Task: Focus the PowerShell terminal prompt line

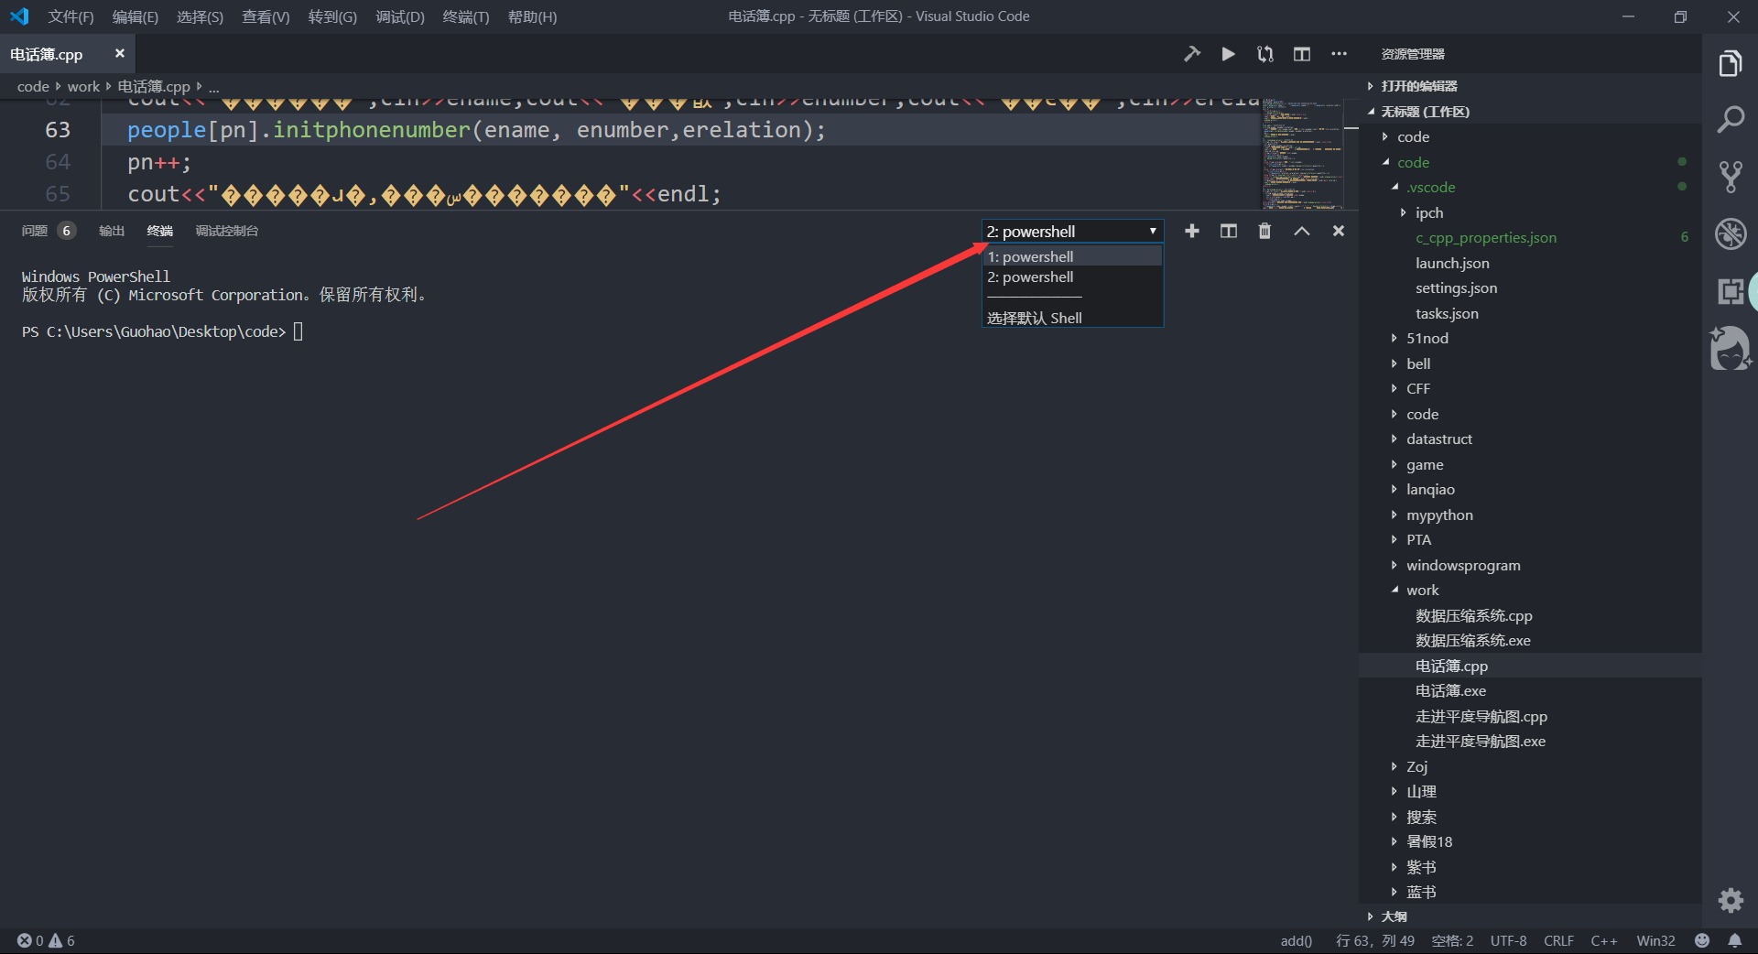Action: click(162, 331)
